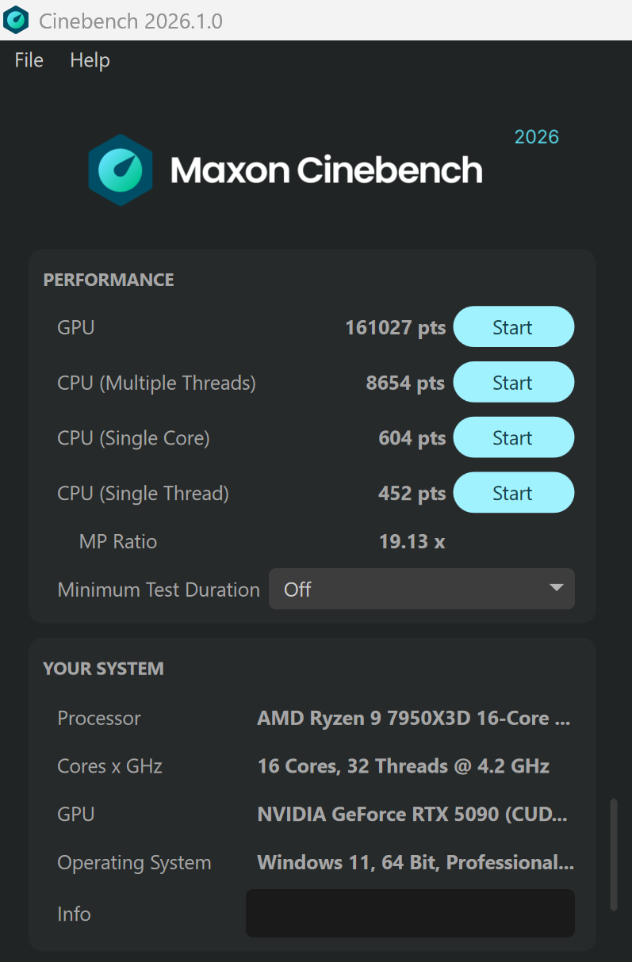Click the dropdown arrow beside Off
The height and width of the screenshot is (962, 632).
pyautogui.click(x=553, y=589)
